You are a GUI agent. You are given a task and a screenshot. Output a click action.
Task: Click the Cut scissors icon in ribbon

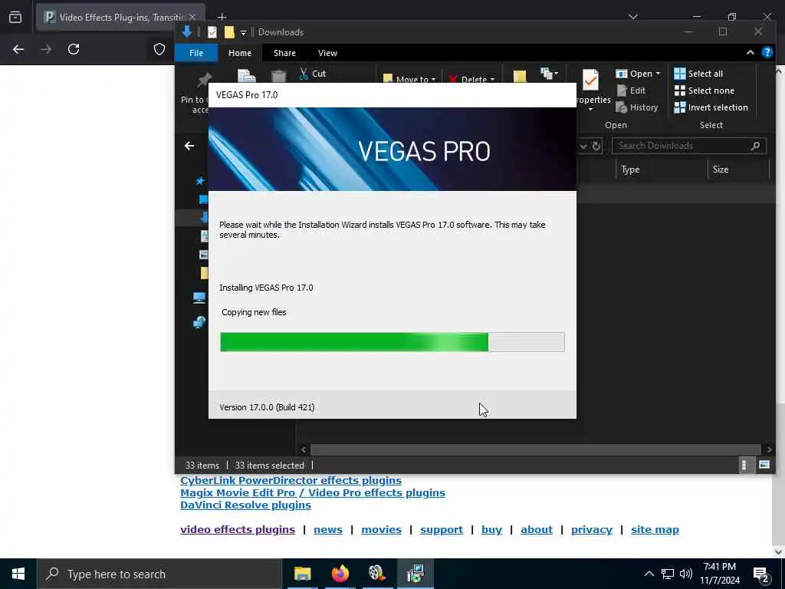[x=304, y=74]
